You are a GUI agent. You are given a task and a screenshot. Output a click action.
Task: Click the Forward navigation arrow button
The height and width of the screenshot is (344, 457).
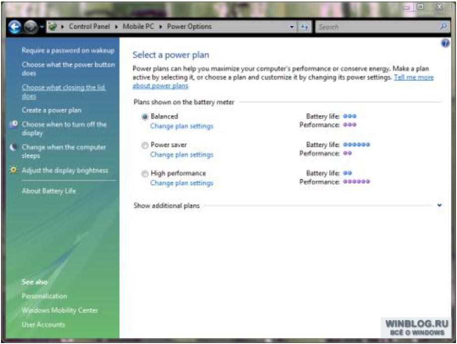tap(31, 27)
